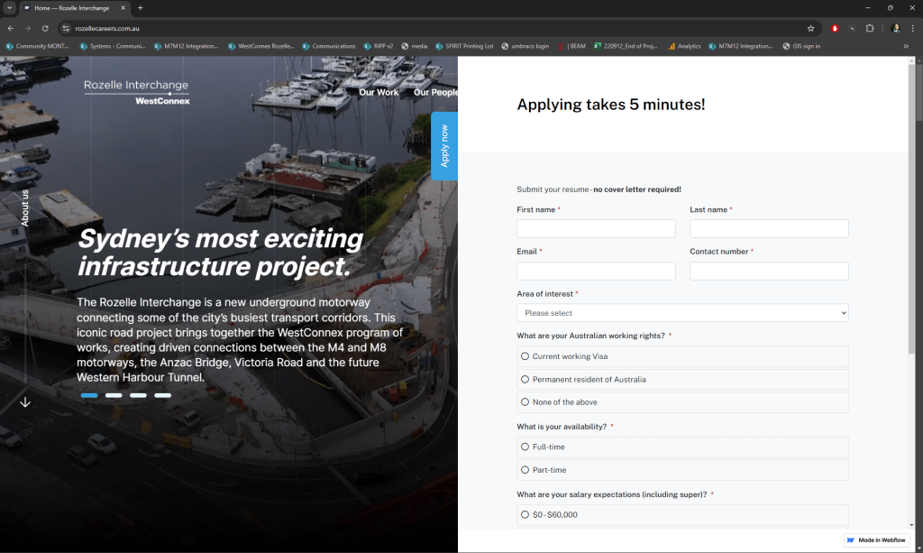Screen dimensions: 923x553
Task: Click the scroll-down arrow on hero image
Action: 25,402
